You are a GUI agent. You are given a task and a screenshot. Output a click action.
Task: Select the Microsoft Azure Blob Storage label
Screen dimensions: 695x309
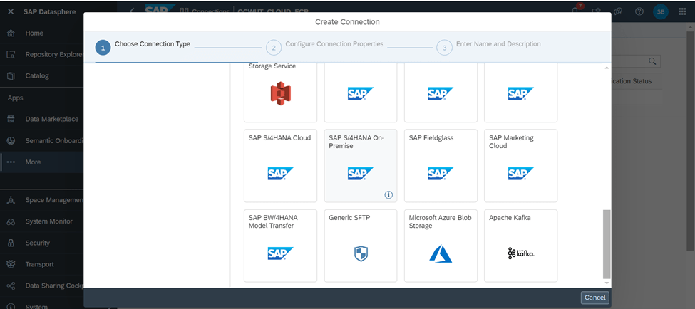440,222
